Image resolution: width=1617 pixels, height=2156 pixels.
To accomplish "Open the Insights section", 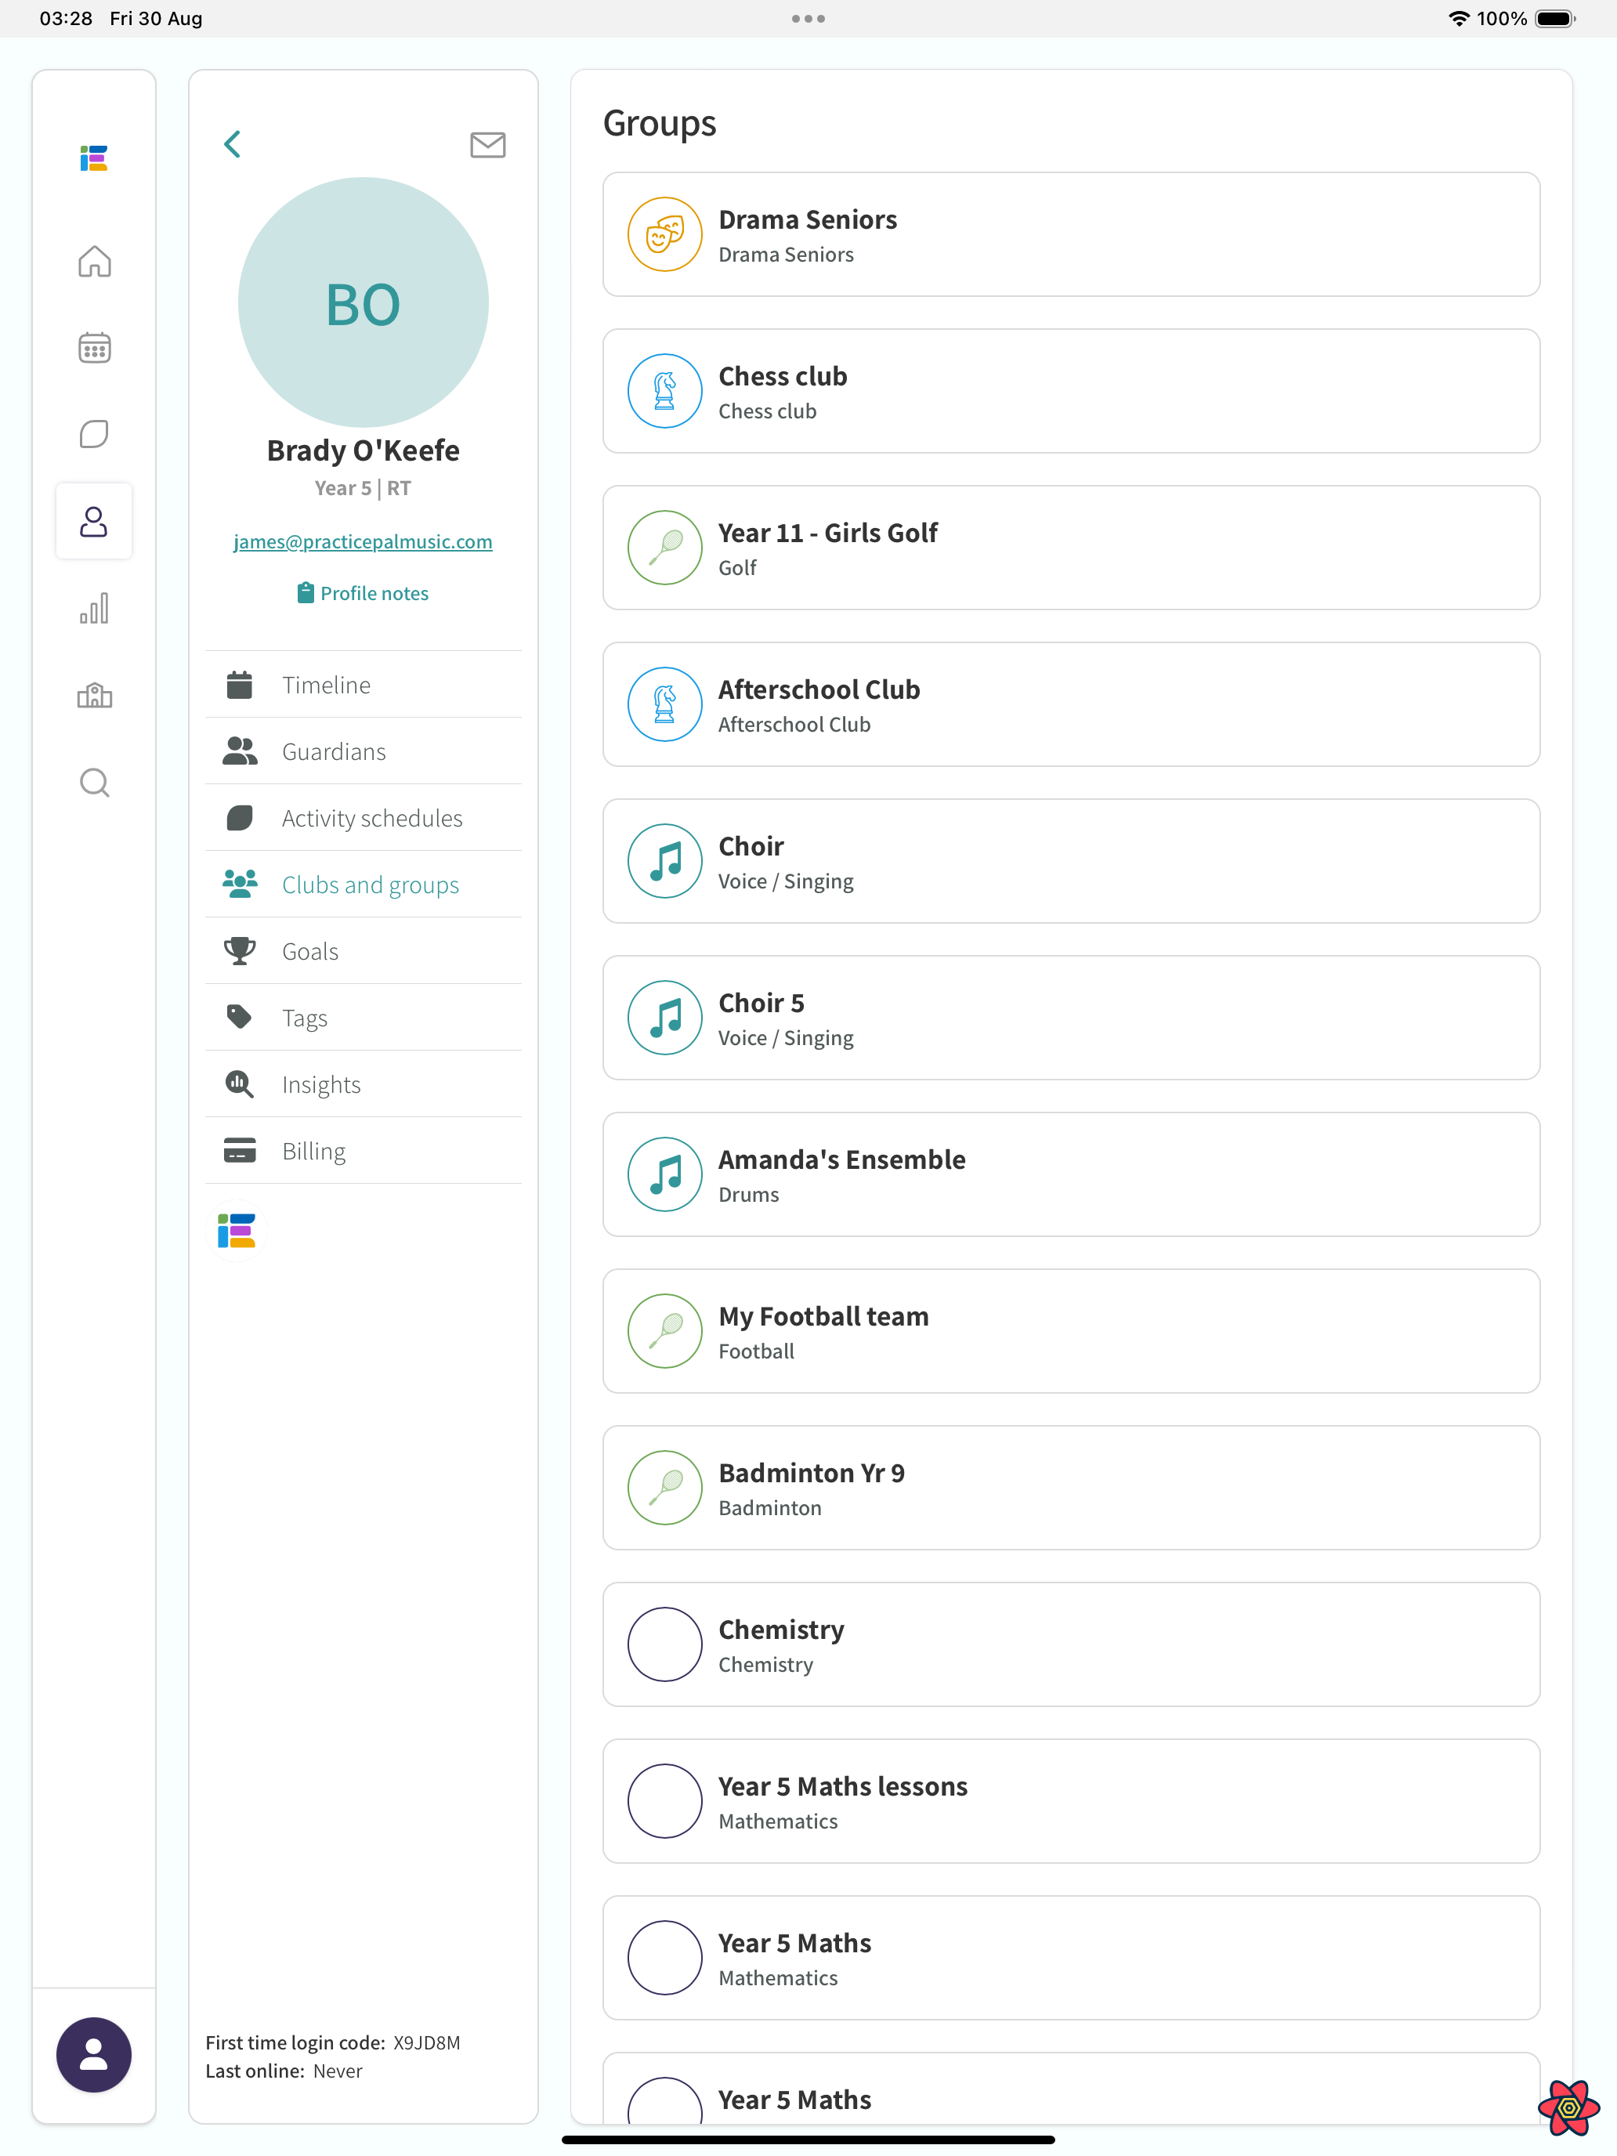I will pos(364,1083).
